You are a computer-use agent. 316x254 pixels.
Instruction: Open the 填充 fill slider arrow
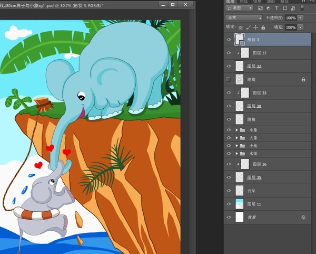click(301, 27)
